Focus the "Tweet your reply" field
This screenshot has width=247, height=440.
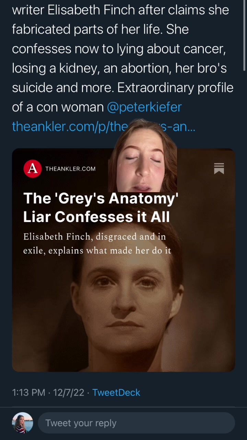point(137,423)
